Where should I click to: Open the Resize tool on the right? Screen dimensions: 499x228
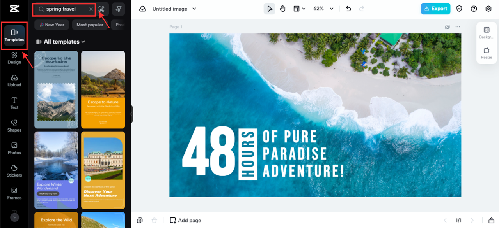coord(487,53)
